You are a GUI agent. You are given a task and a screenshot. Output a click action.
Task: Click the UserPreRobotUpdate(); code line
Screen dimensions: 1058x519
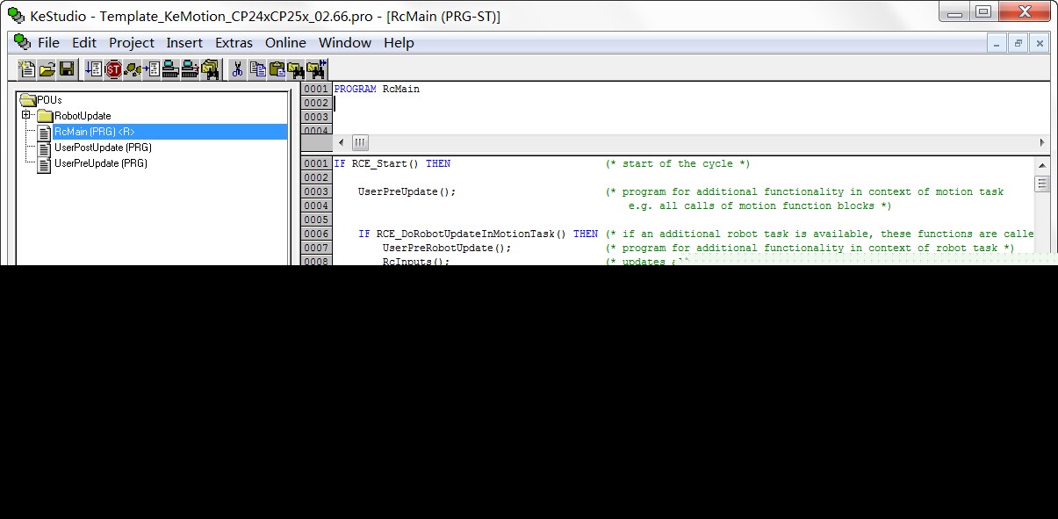(x=447, y=248)
